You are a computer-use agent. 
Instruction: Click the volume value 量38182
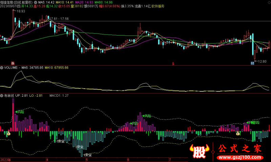(x=77, y=6)
